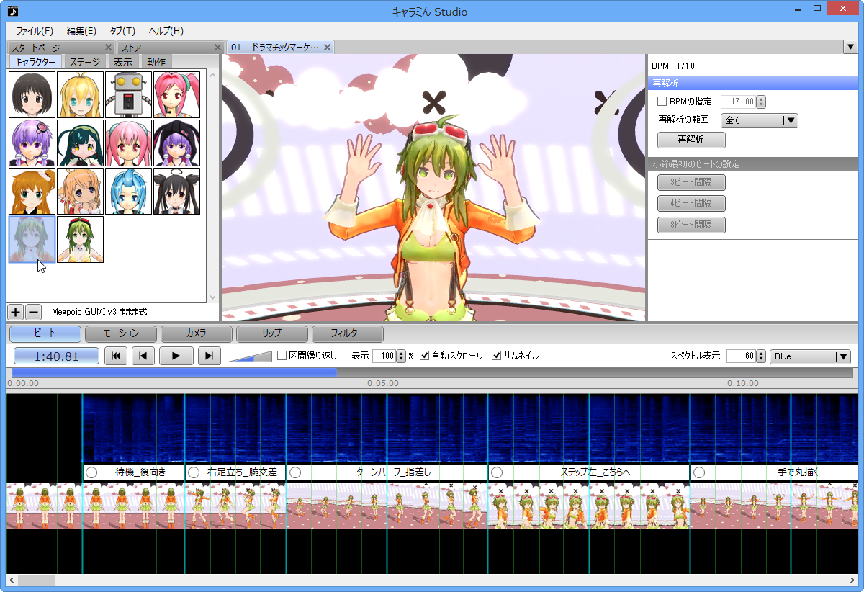864x592 pixels.
Task: Open the 再解析の範囲 dropdown showing 全て
Action: (759, 121)
